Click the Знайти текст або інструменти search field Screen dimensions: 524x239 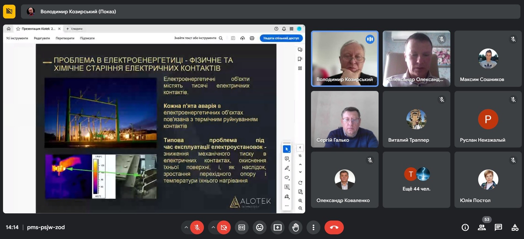(x=198, y=38)
